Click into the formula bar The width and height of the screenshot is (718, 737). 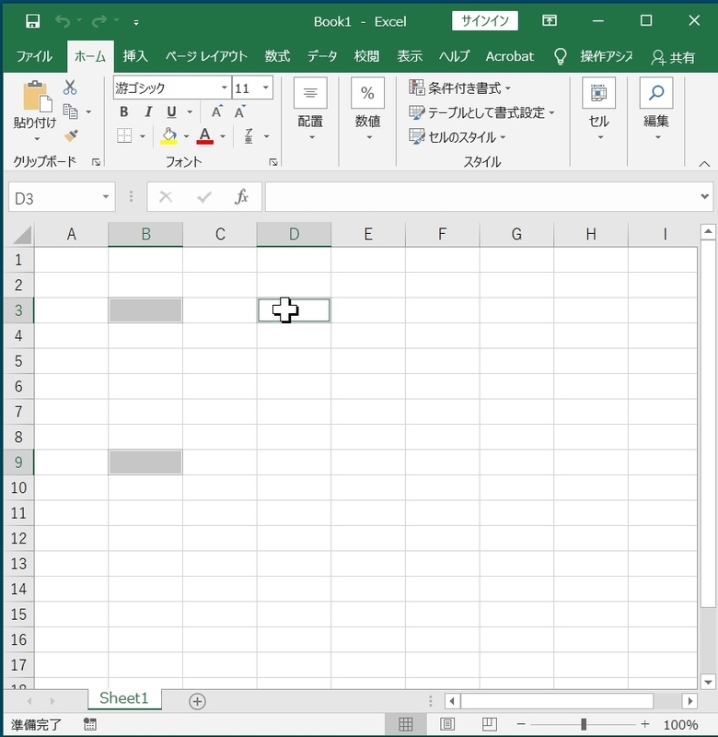tap(481, 197)
